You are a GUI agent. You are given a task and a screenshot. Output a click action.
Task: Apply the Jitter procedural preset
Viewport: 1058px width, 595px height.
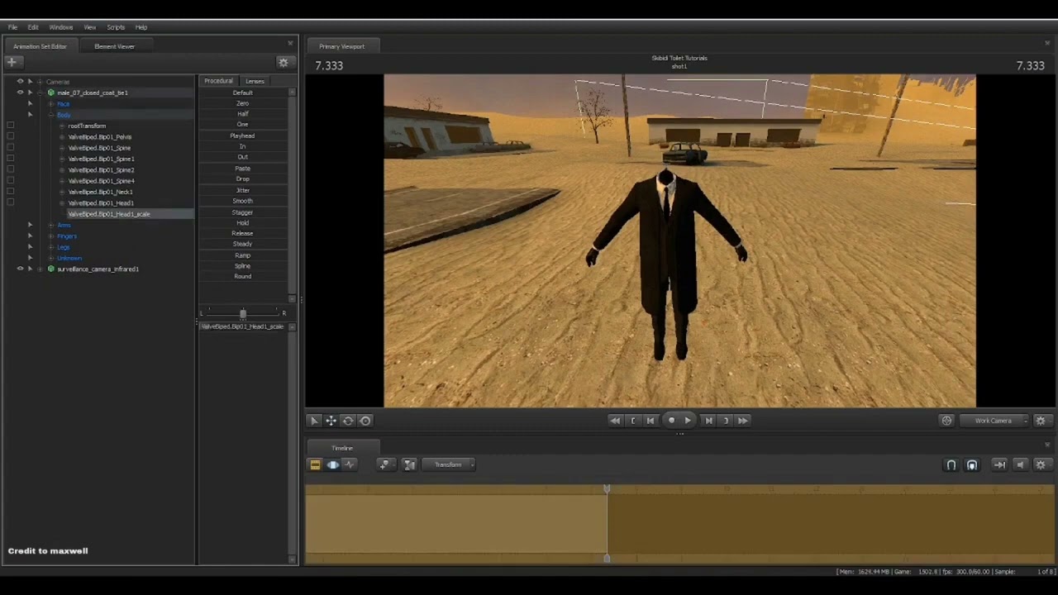click(242, 190)
